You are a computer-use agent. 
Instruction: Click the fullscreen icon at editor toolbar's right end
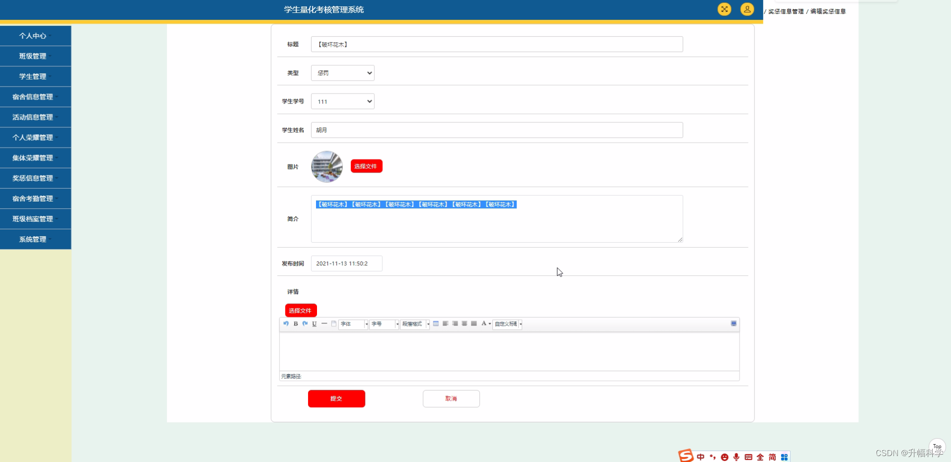734,323
